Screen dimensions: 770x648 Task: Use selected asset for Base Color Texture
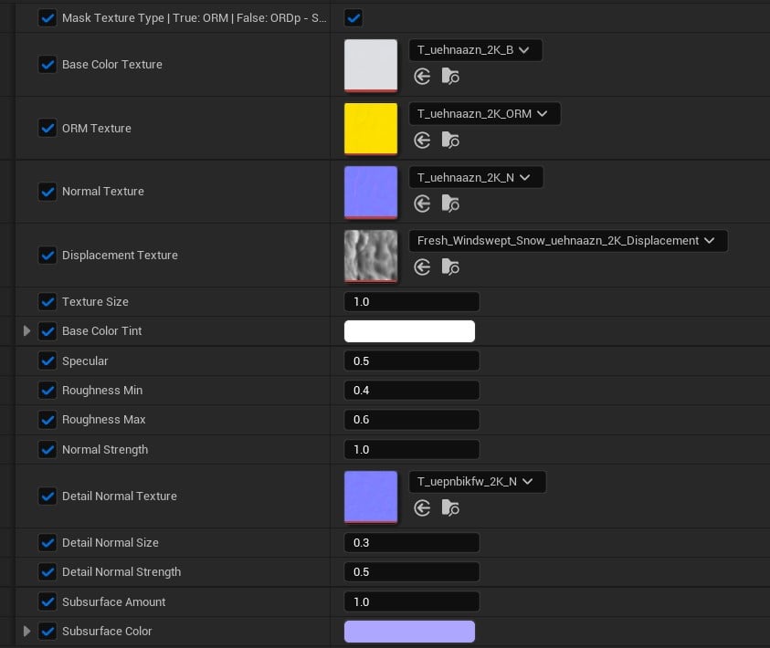[422, 77]
